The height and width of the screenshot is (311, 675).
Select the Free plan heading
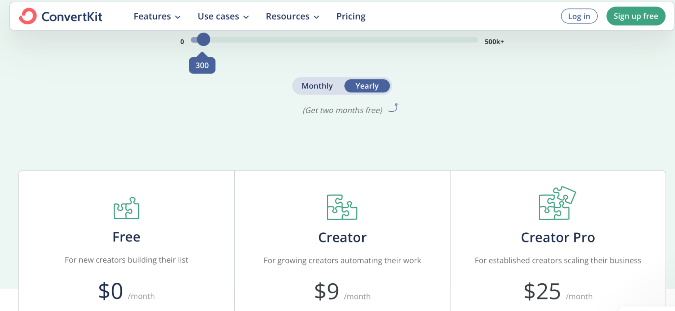point(126,237)
